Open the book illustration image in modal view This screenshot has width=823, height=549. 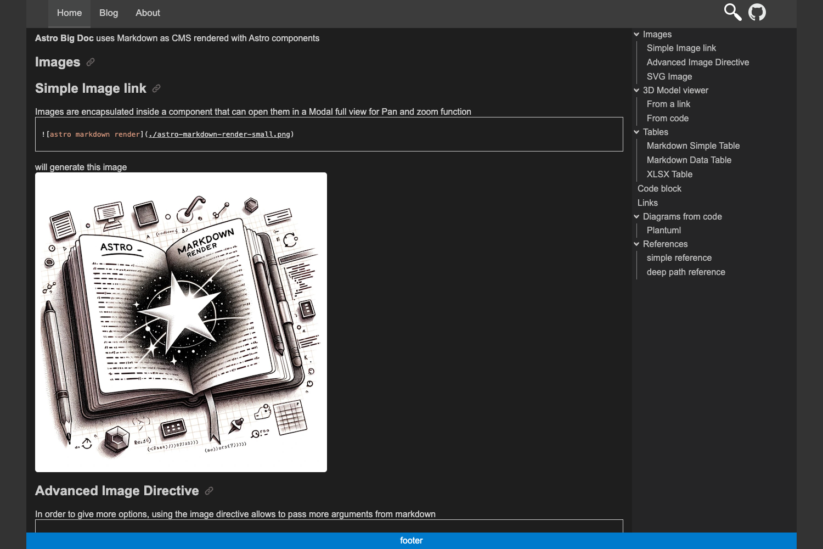point(181,322)
